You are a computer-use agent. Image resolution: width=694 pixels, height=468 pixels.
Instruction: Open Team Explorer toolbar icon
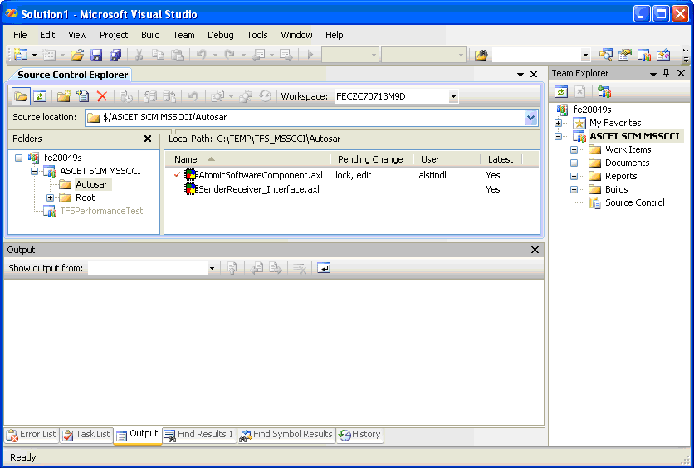click(644, 55)
